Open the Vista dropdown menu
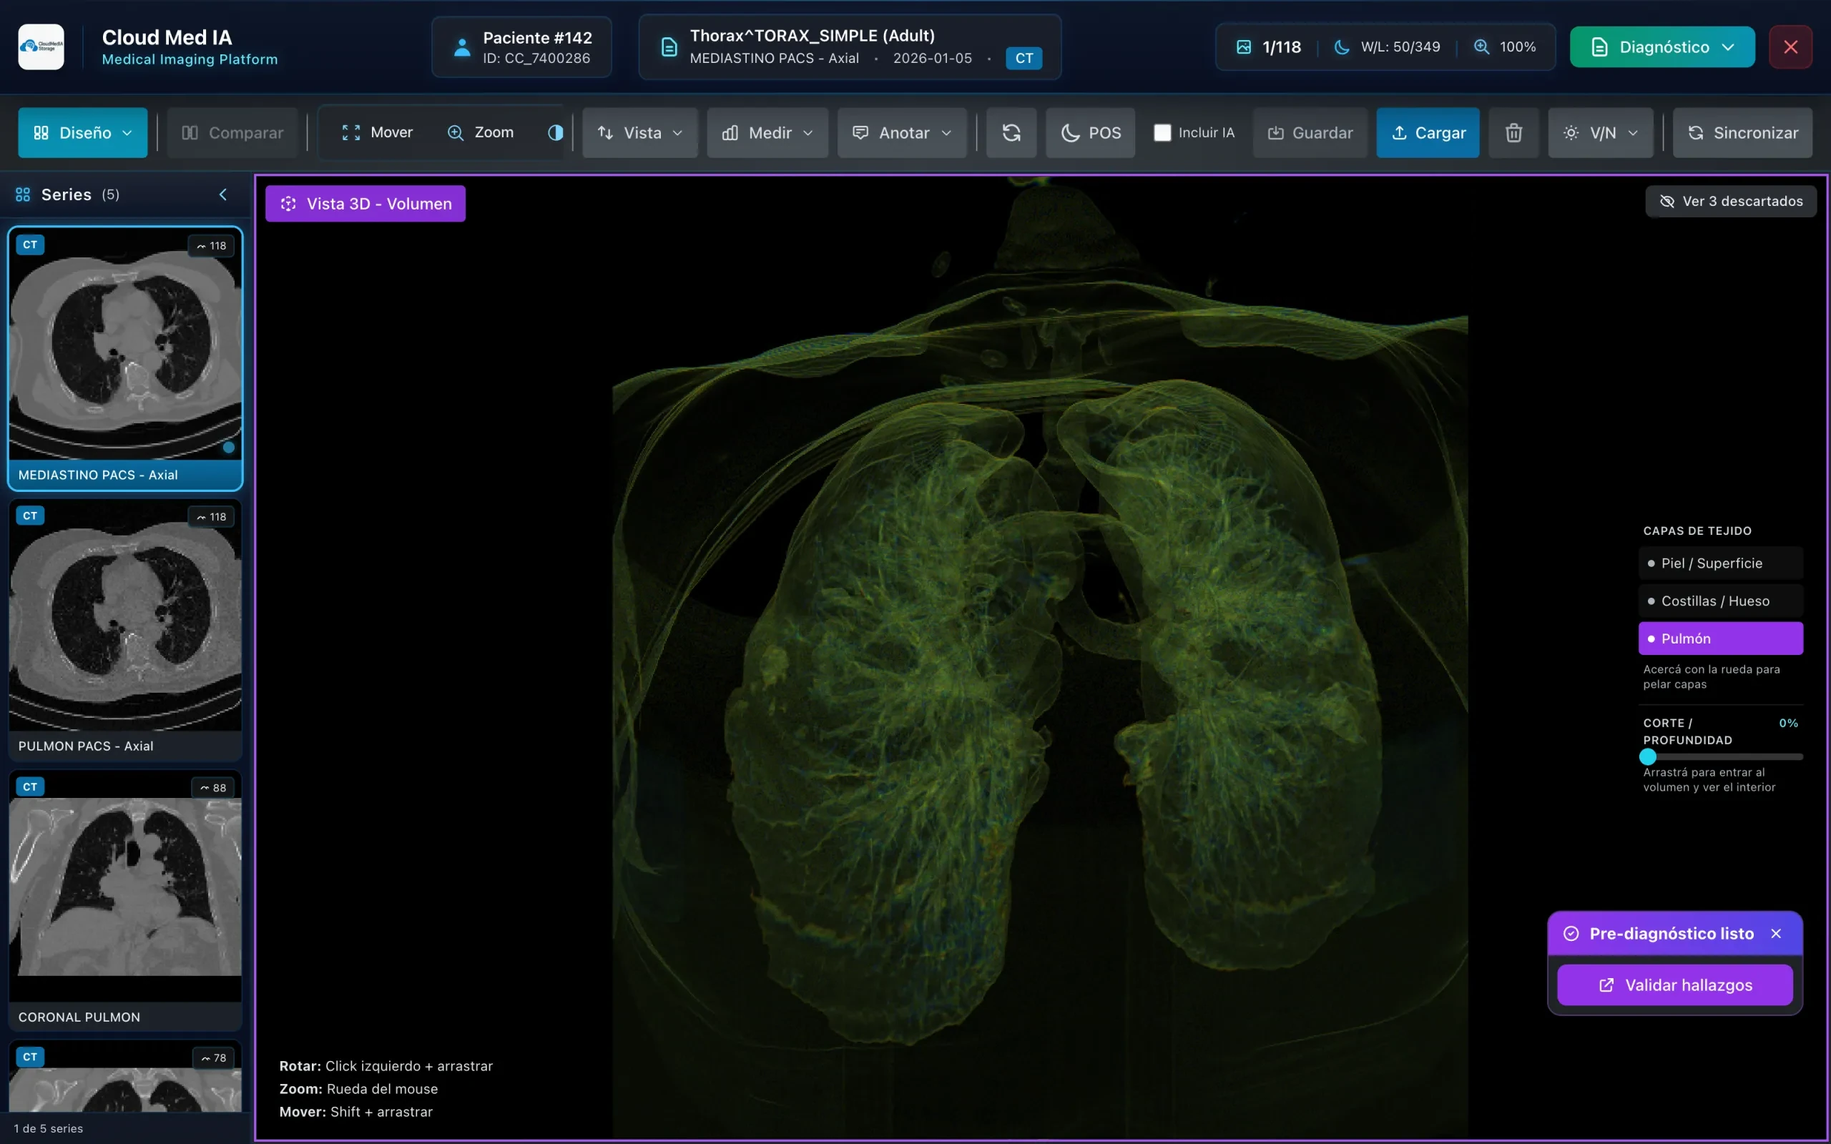 point(640,132)
